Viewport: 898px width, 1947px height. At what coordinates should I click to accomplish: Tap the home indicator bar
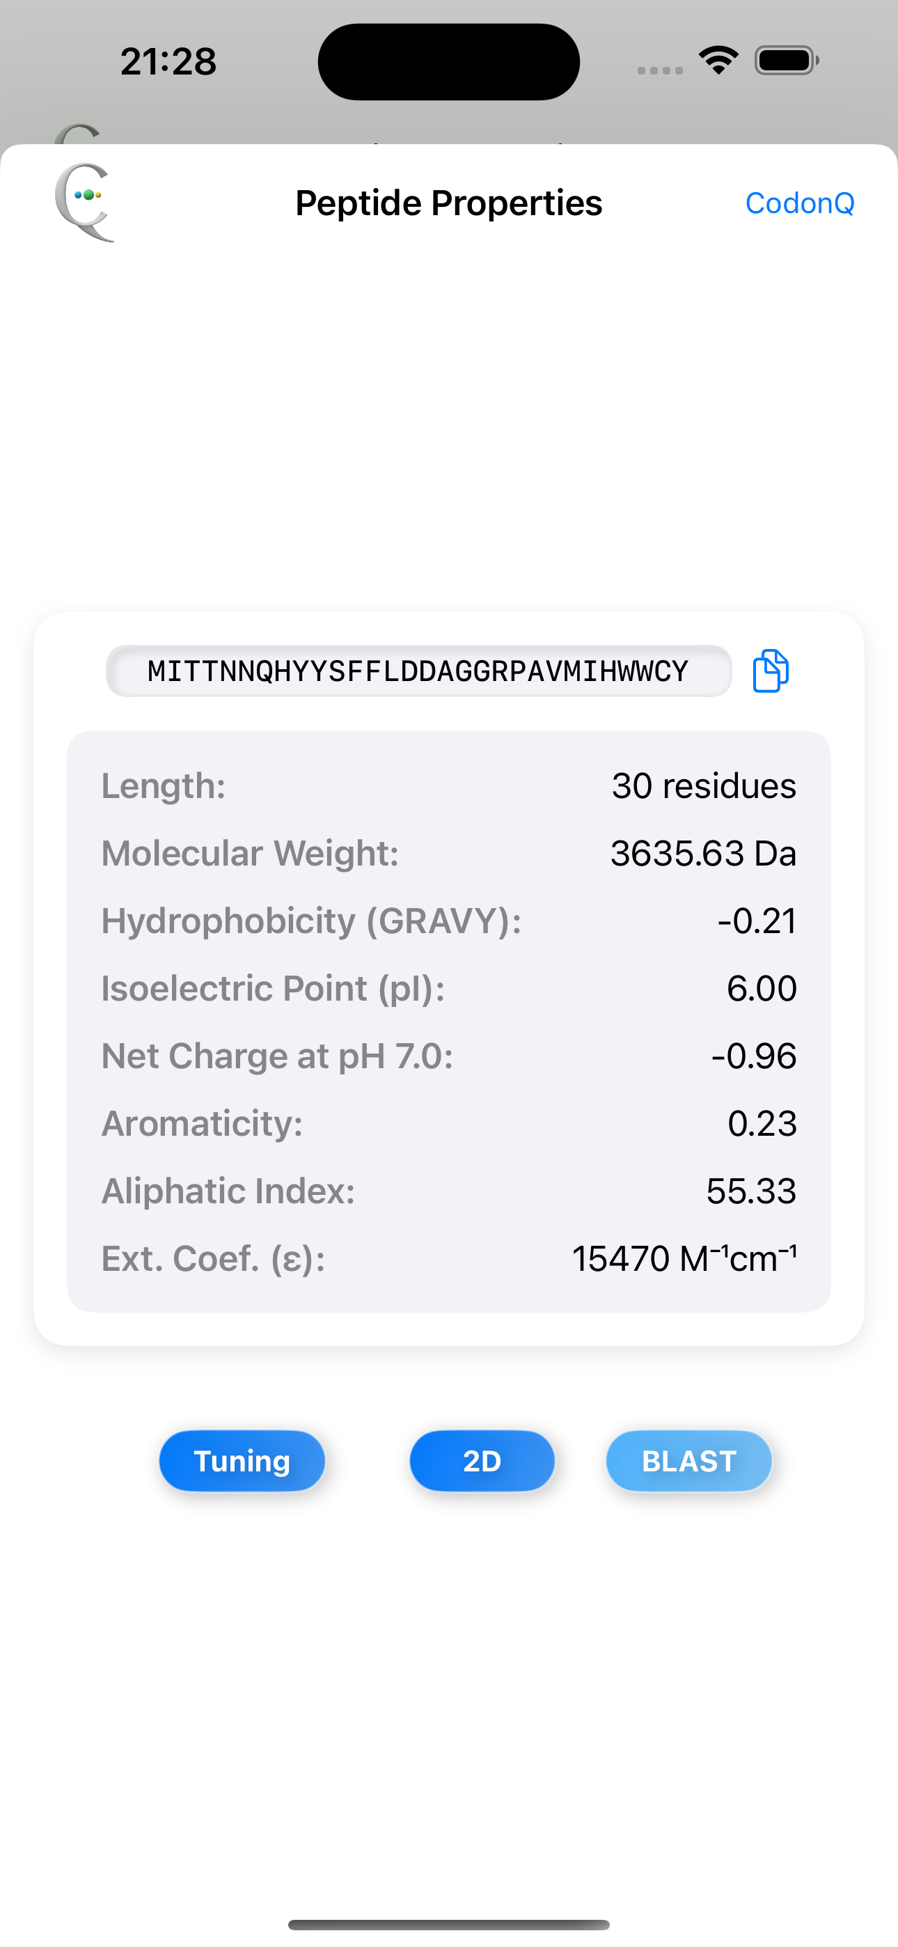pos(449,1924)
